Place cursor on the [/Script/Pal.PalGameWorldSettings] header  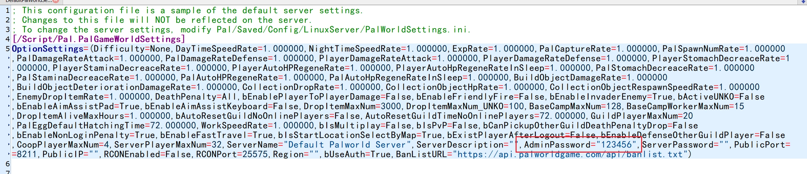[99, 39]
